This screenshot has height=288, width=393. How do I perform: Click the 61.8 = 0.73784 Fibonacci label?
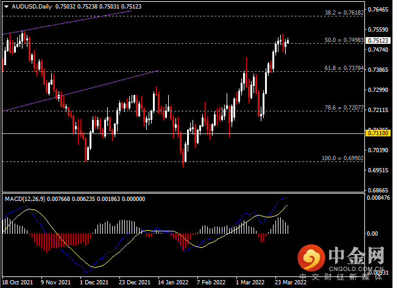coord(344,68)
